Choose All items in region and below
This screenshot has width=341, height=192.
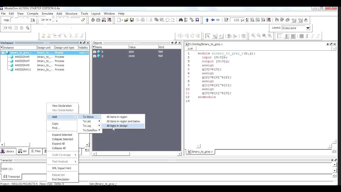[123, 121]
